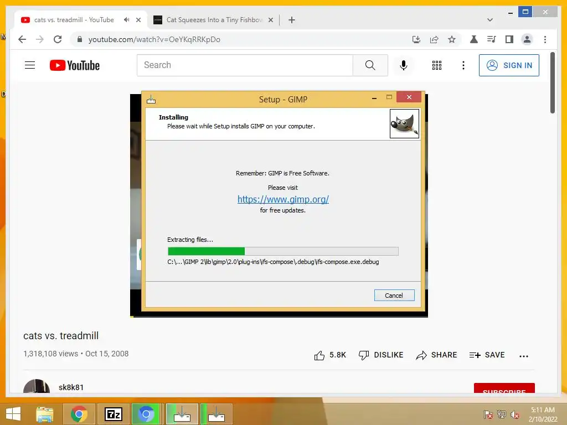This screenshot has height=425, width=567.
Task: Open the network tray icon
Action: [x=502, y=414]
